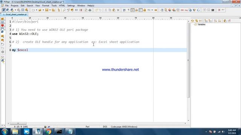
Task: Click the Undo arrow icon
Action: click(x=96, y=10)
